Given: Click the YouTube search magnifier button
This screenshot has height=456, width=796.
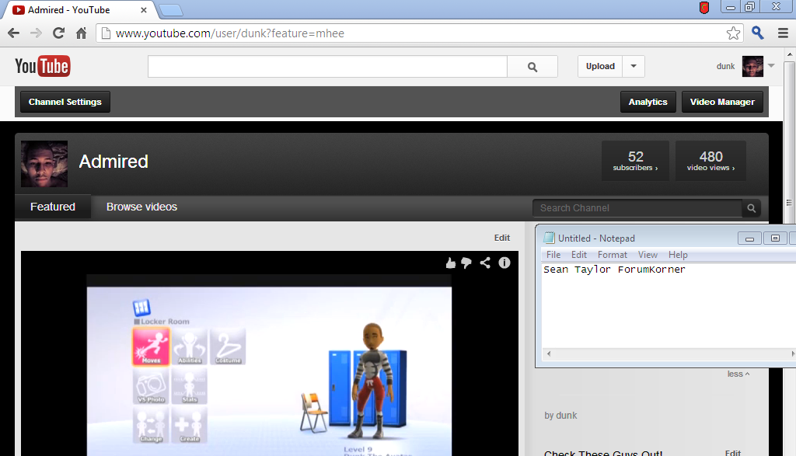Looking at the screenshot, I should (532, 67).
